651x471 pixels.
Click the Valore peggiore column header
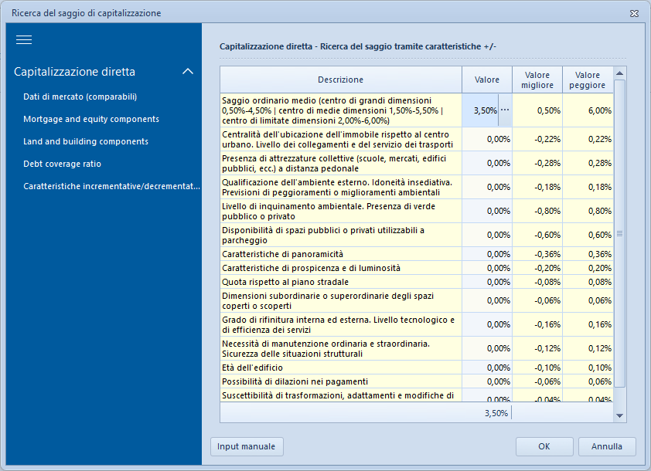click(x=588, y=80)
